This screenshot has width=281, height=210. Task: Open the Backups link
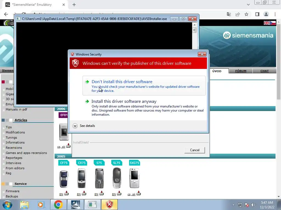(12, 196)
